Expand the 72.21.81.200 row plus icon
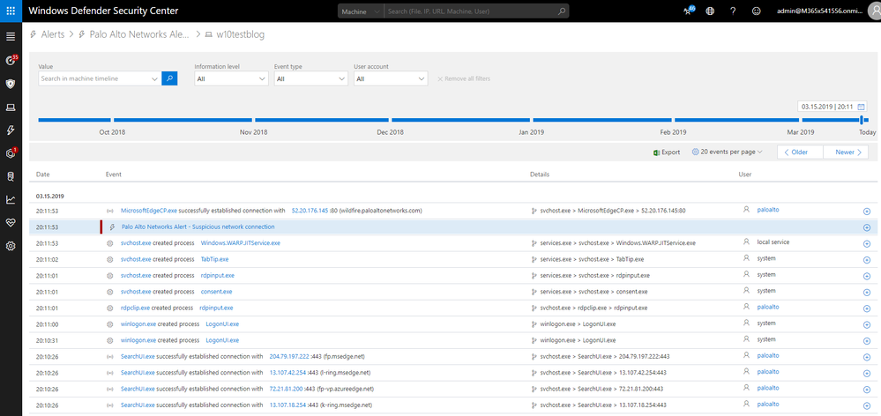Screen dimensions: 881x416 (x=866, y=389)
